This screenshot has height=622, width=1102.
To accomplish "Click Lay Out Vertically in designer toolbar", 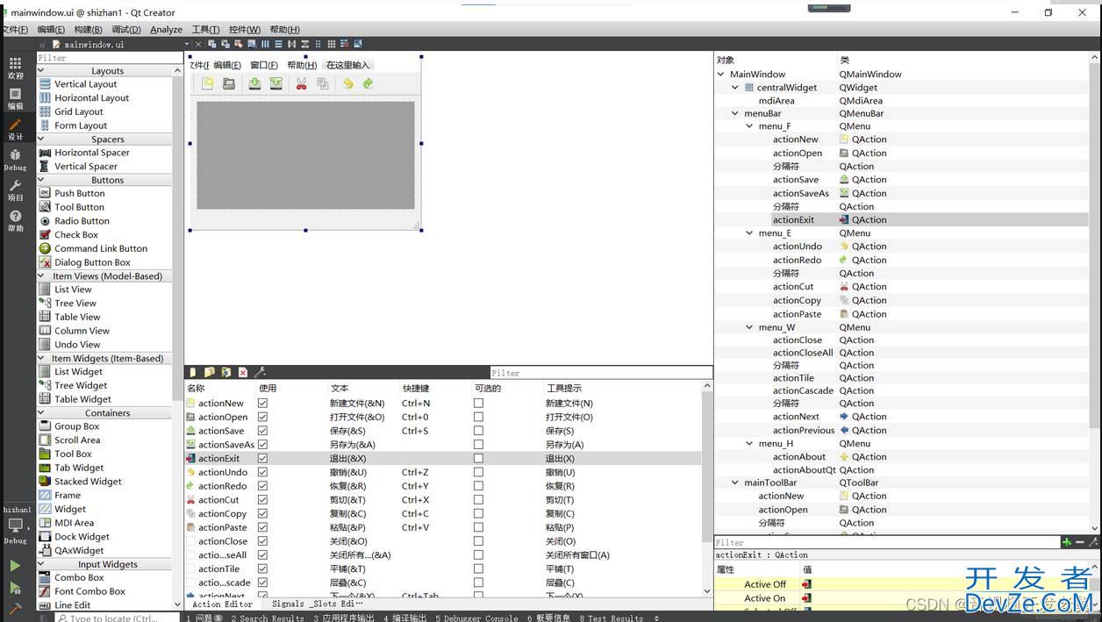I will tap(278, 44).
